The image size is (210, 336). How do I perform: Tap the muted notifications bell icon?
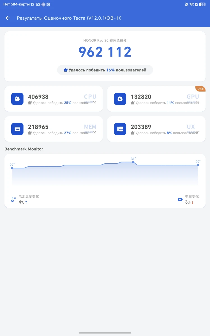pyautogui.click(x=186, y=4)
